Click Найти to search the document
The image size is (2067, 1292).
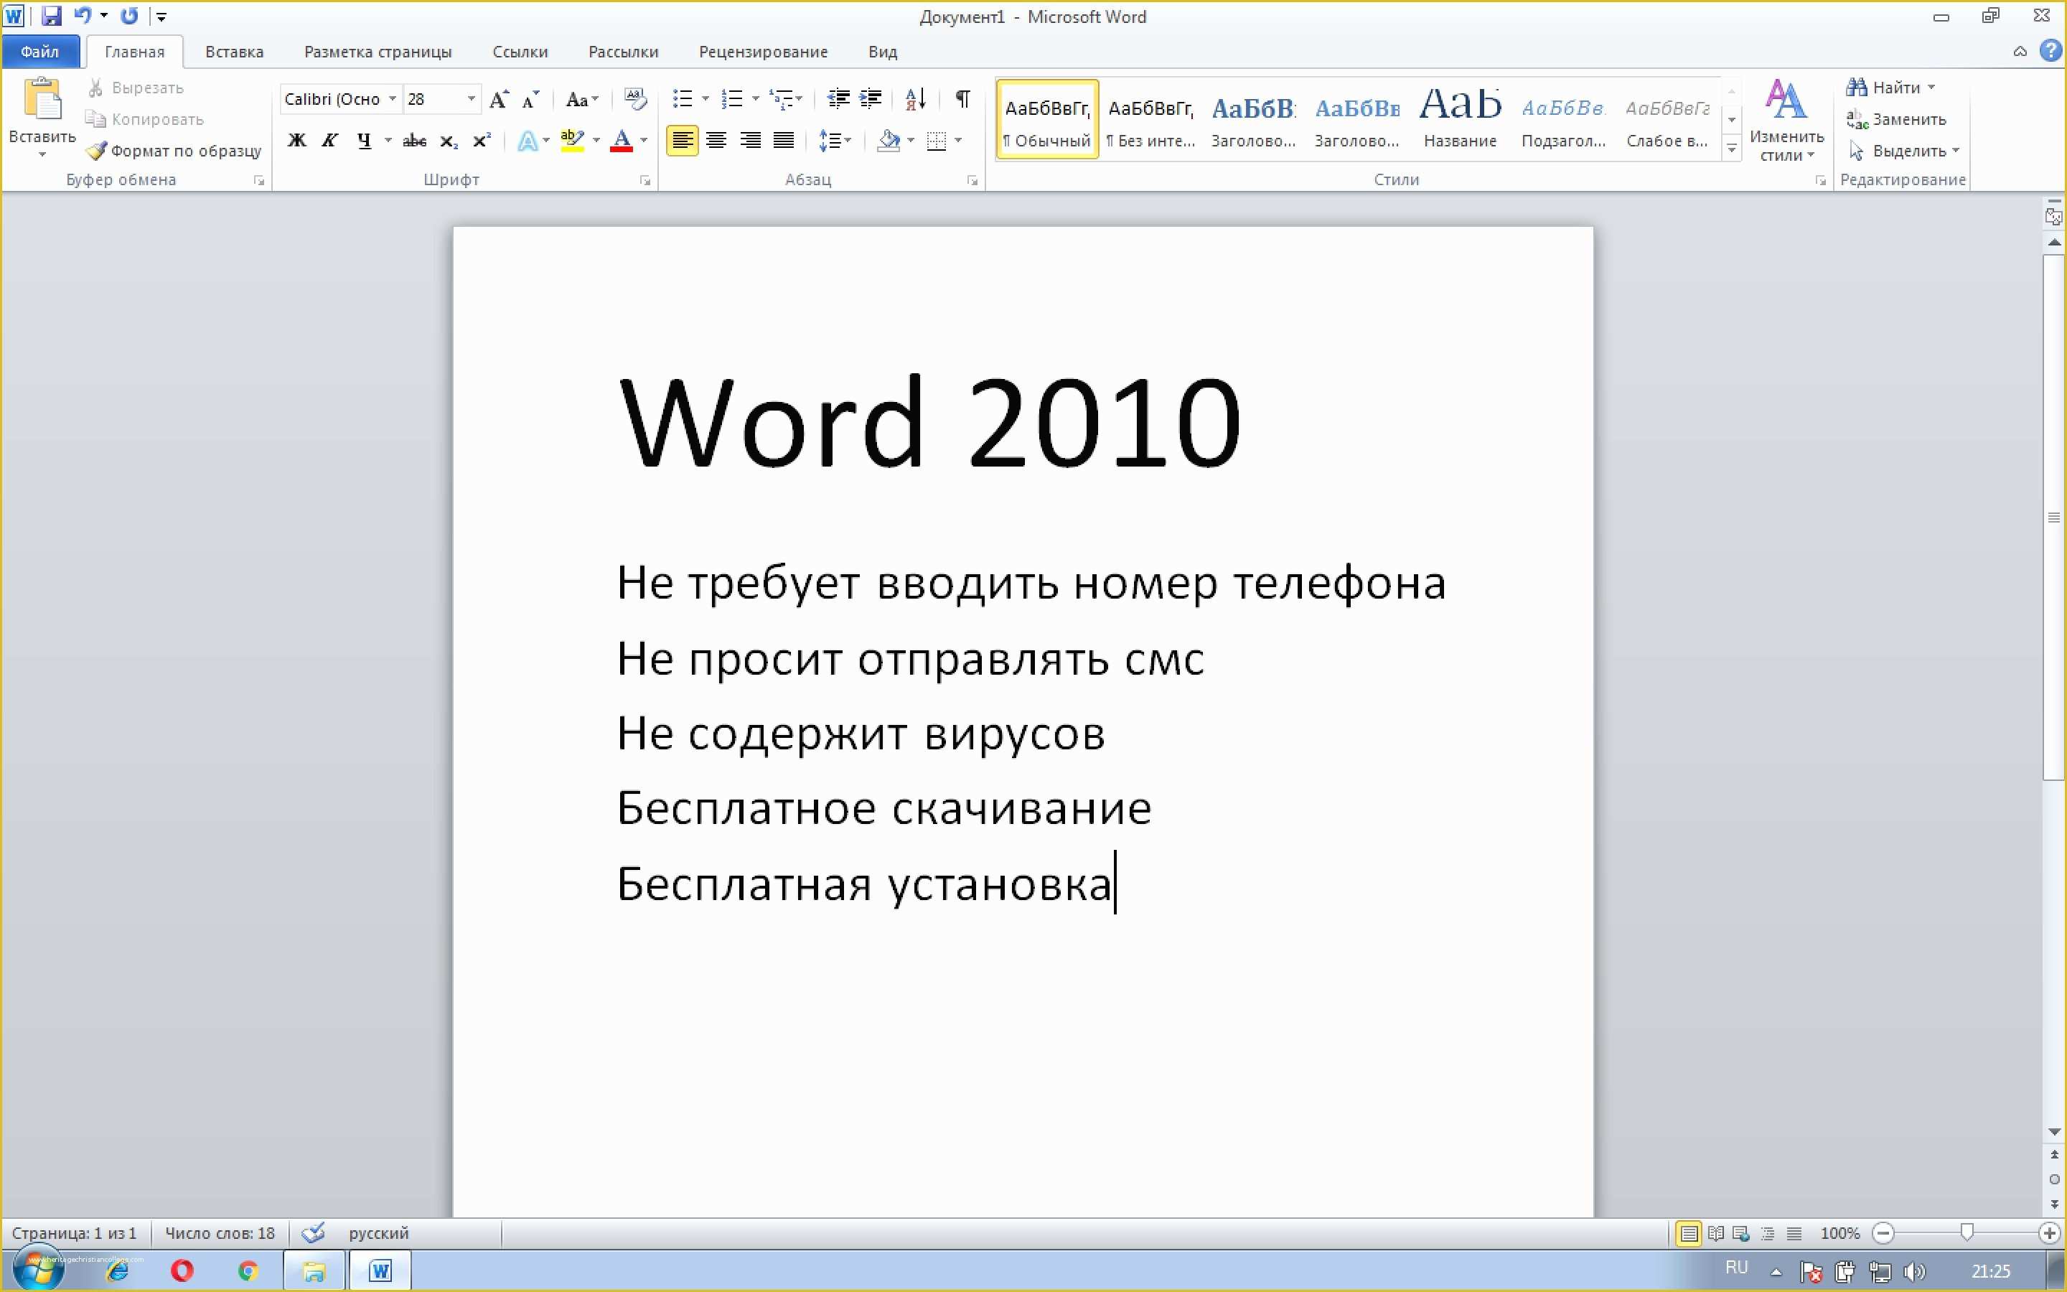point(1889,87)
